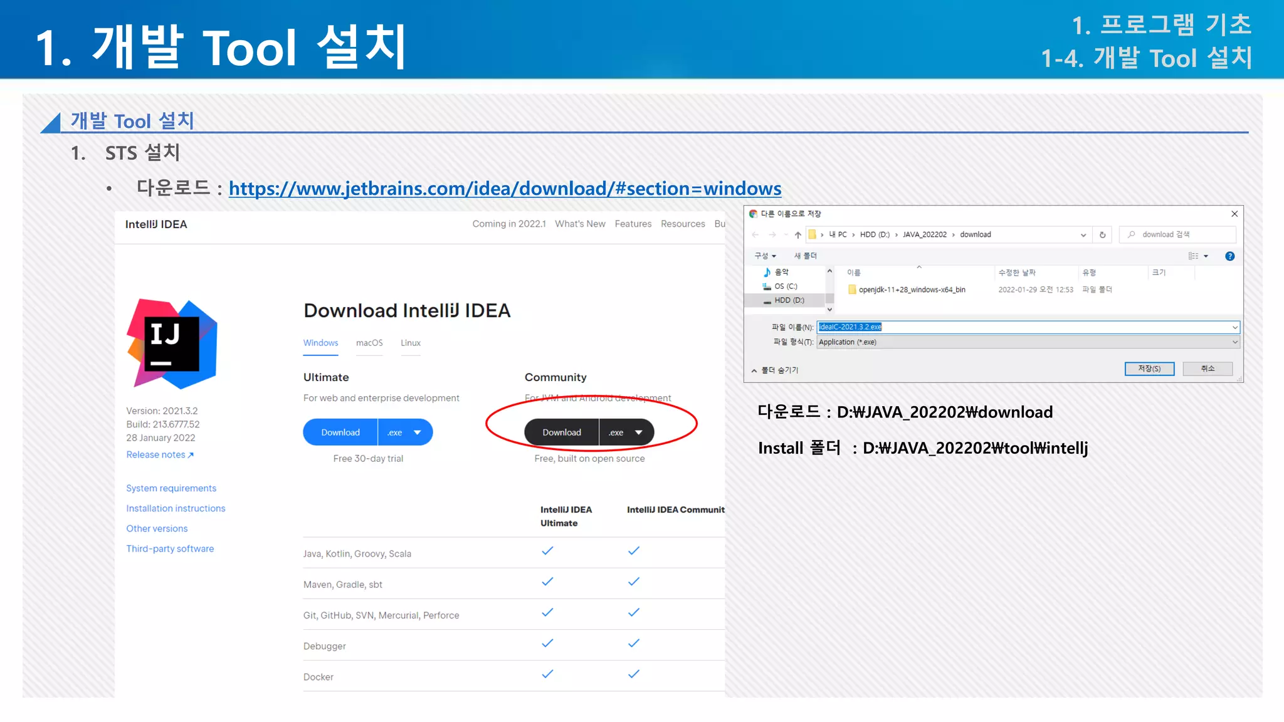Switch to the macOS tab
The height and width of the screenshot is (722, 1284).
coord(369,343)
